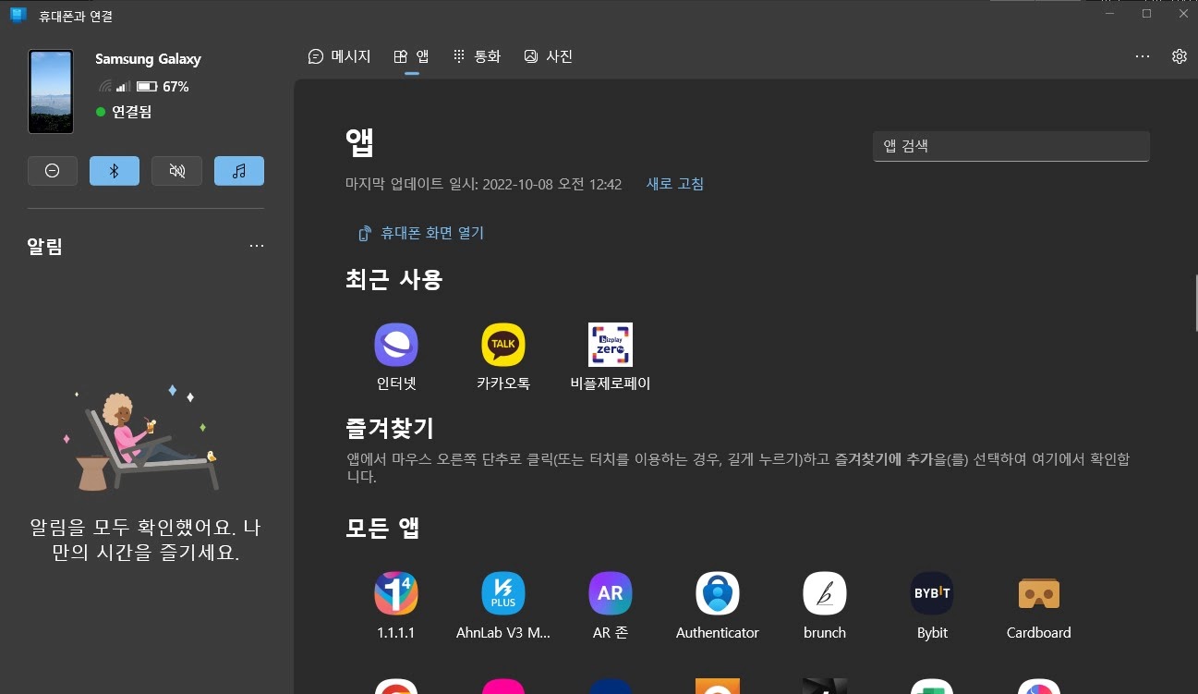
Task: Toggle audio player music button
Action: pyautogui.click(x=239, y=171)
